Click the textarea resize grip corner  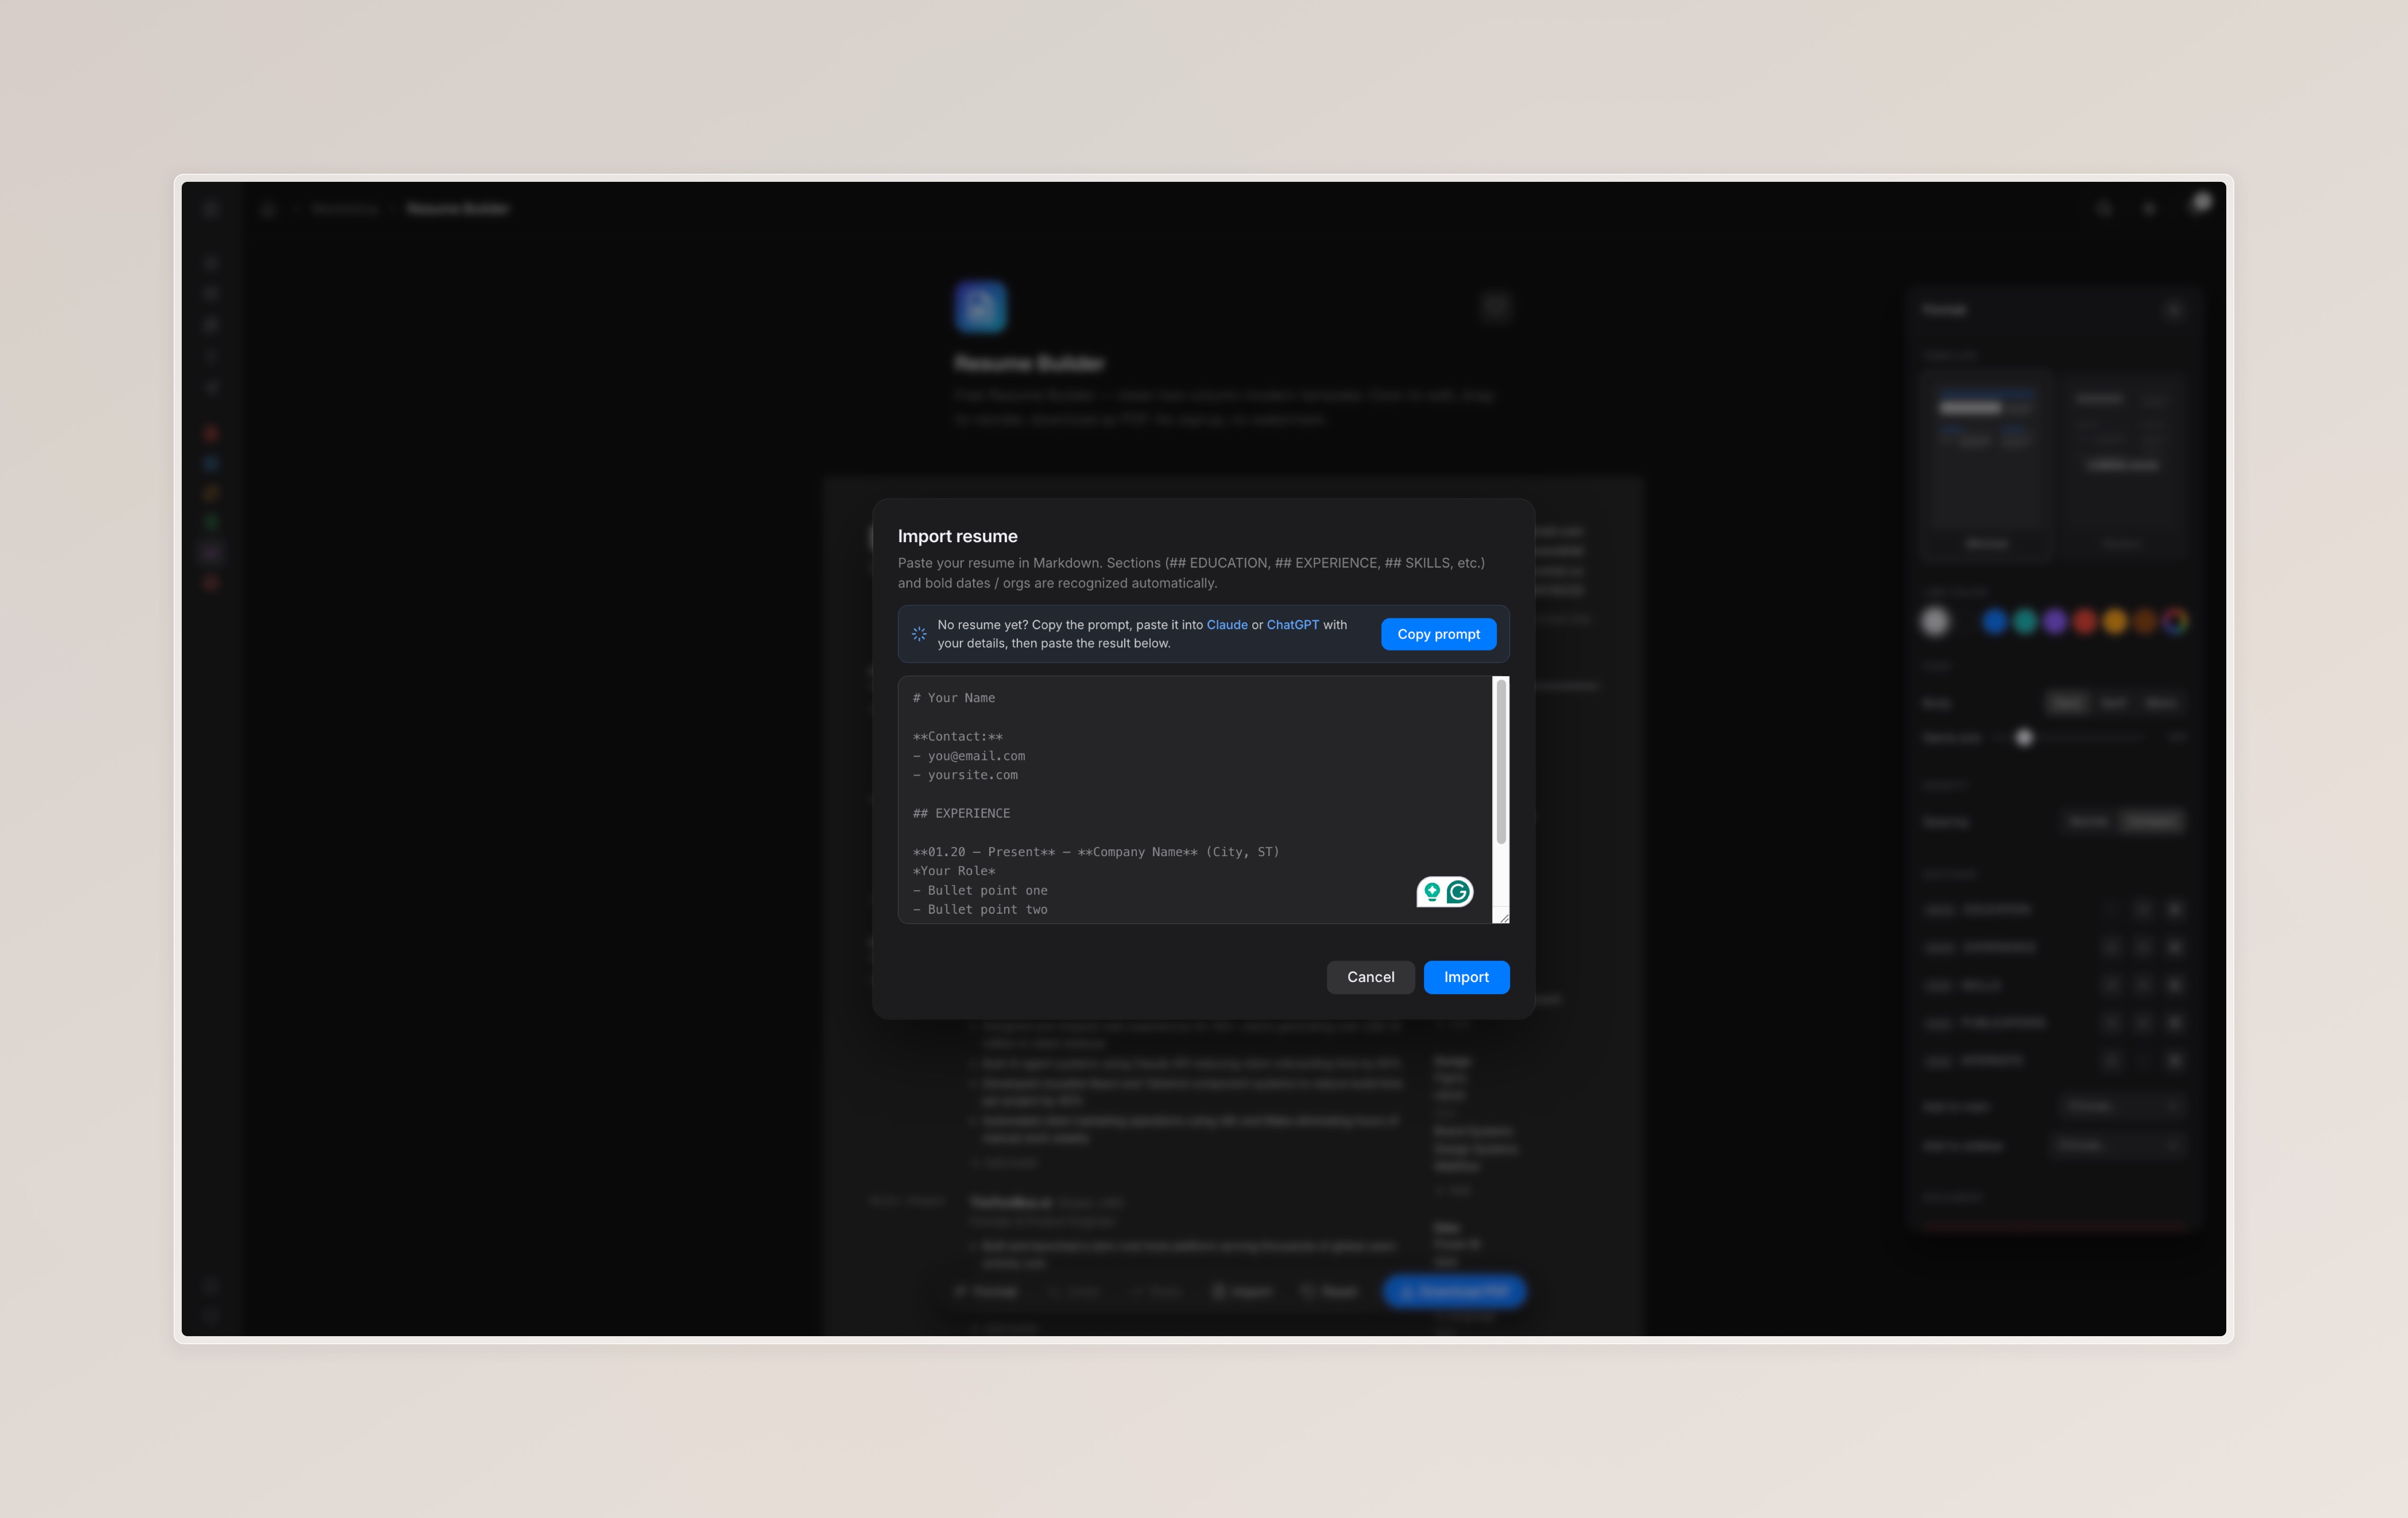[x=1503, y=917]
